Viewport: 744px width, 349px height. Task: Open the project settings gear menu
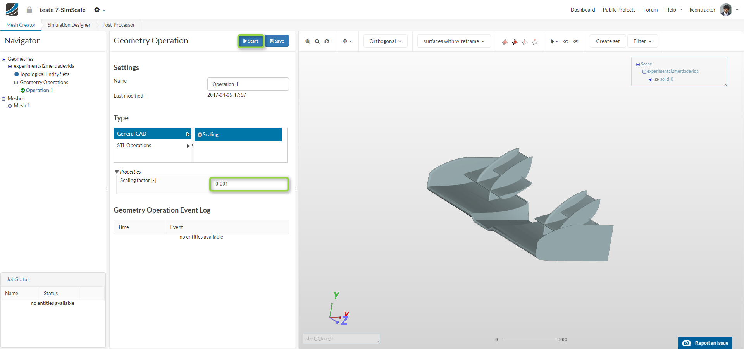coord(100,10)
